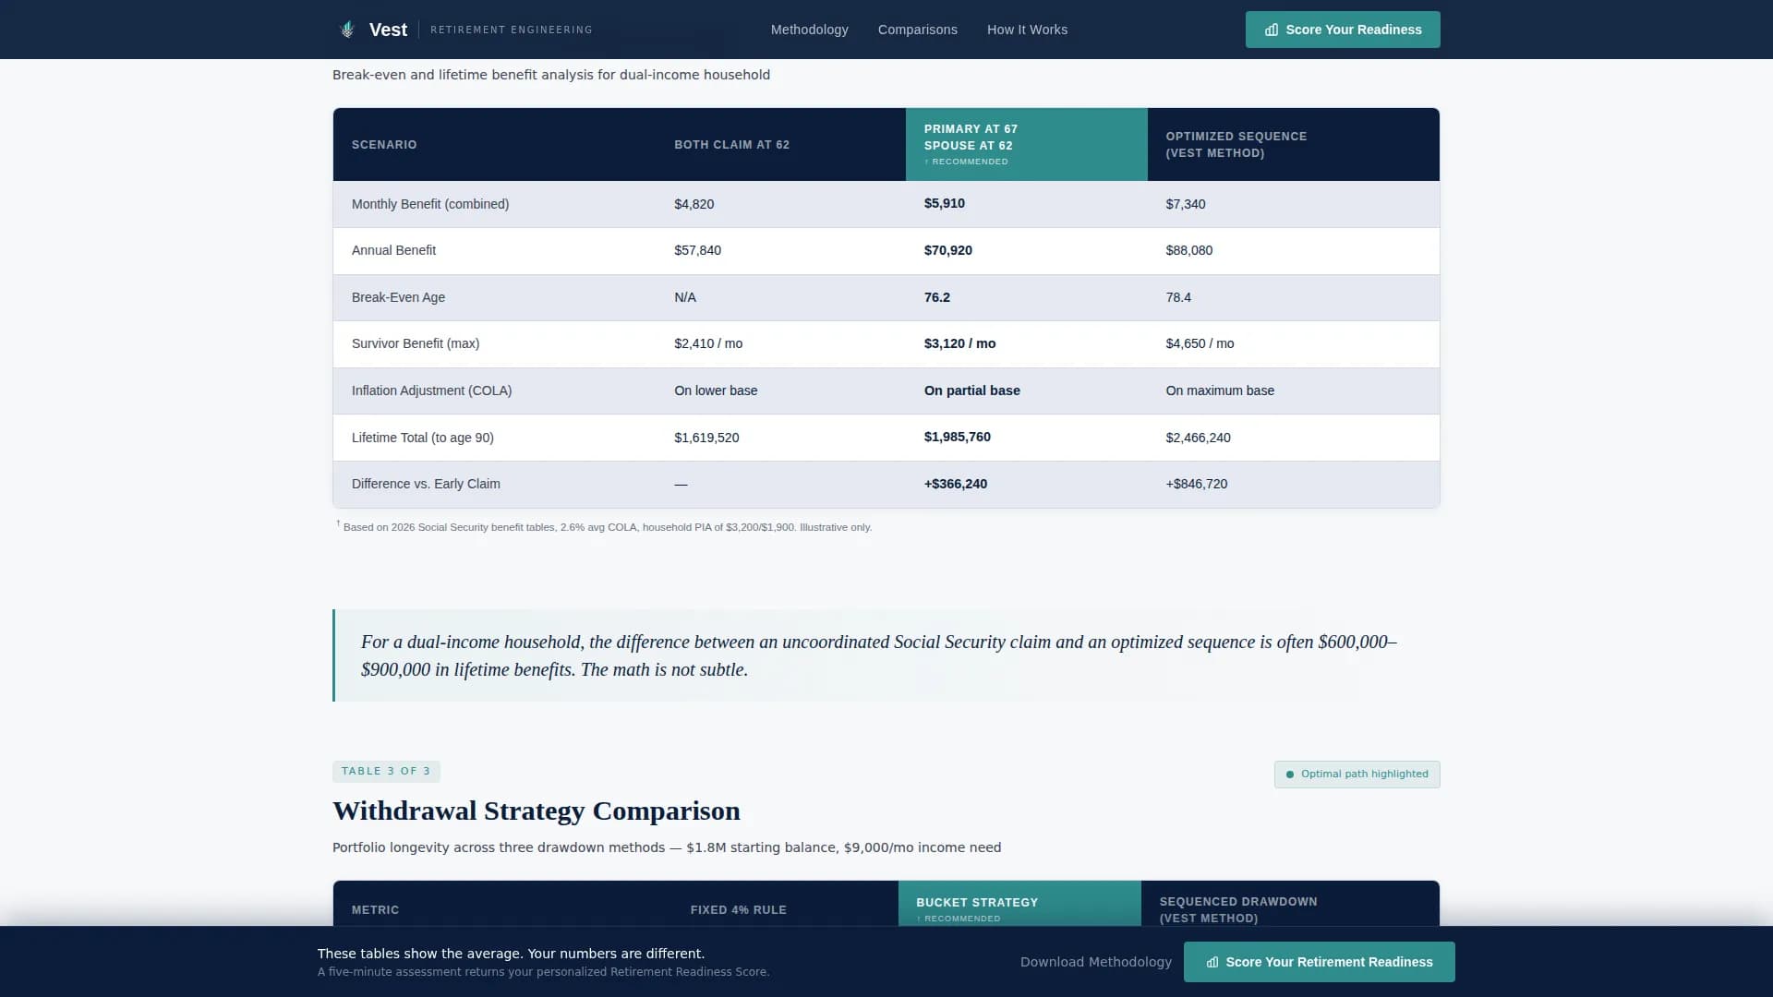Select the Optimized Sequence Vest Method column header
Viewport: 1773px width, 997px height.
1292,144
